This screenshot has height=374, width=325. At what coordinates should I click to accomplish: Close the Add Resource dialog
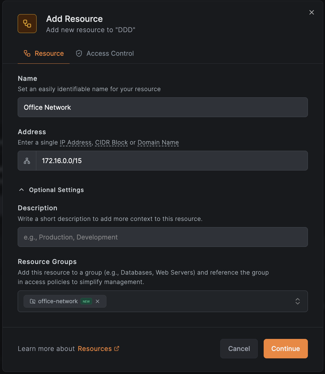[311, 12]
